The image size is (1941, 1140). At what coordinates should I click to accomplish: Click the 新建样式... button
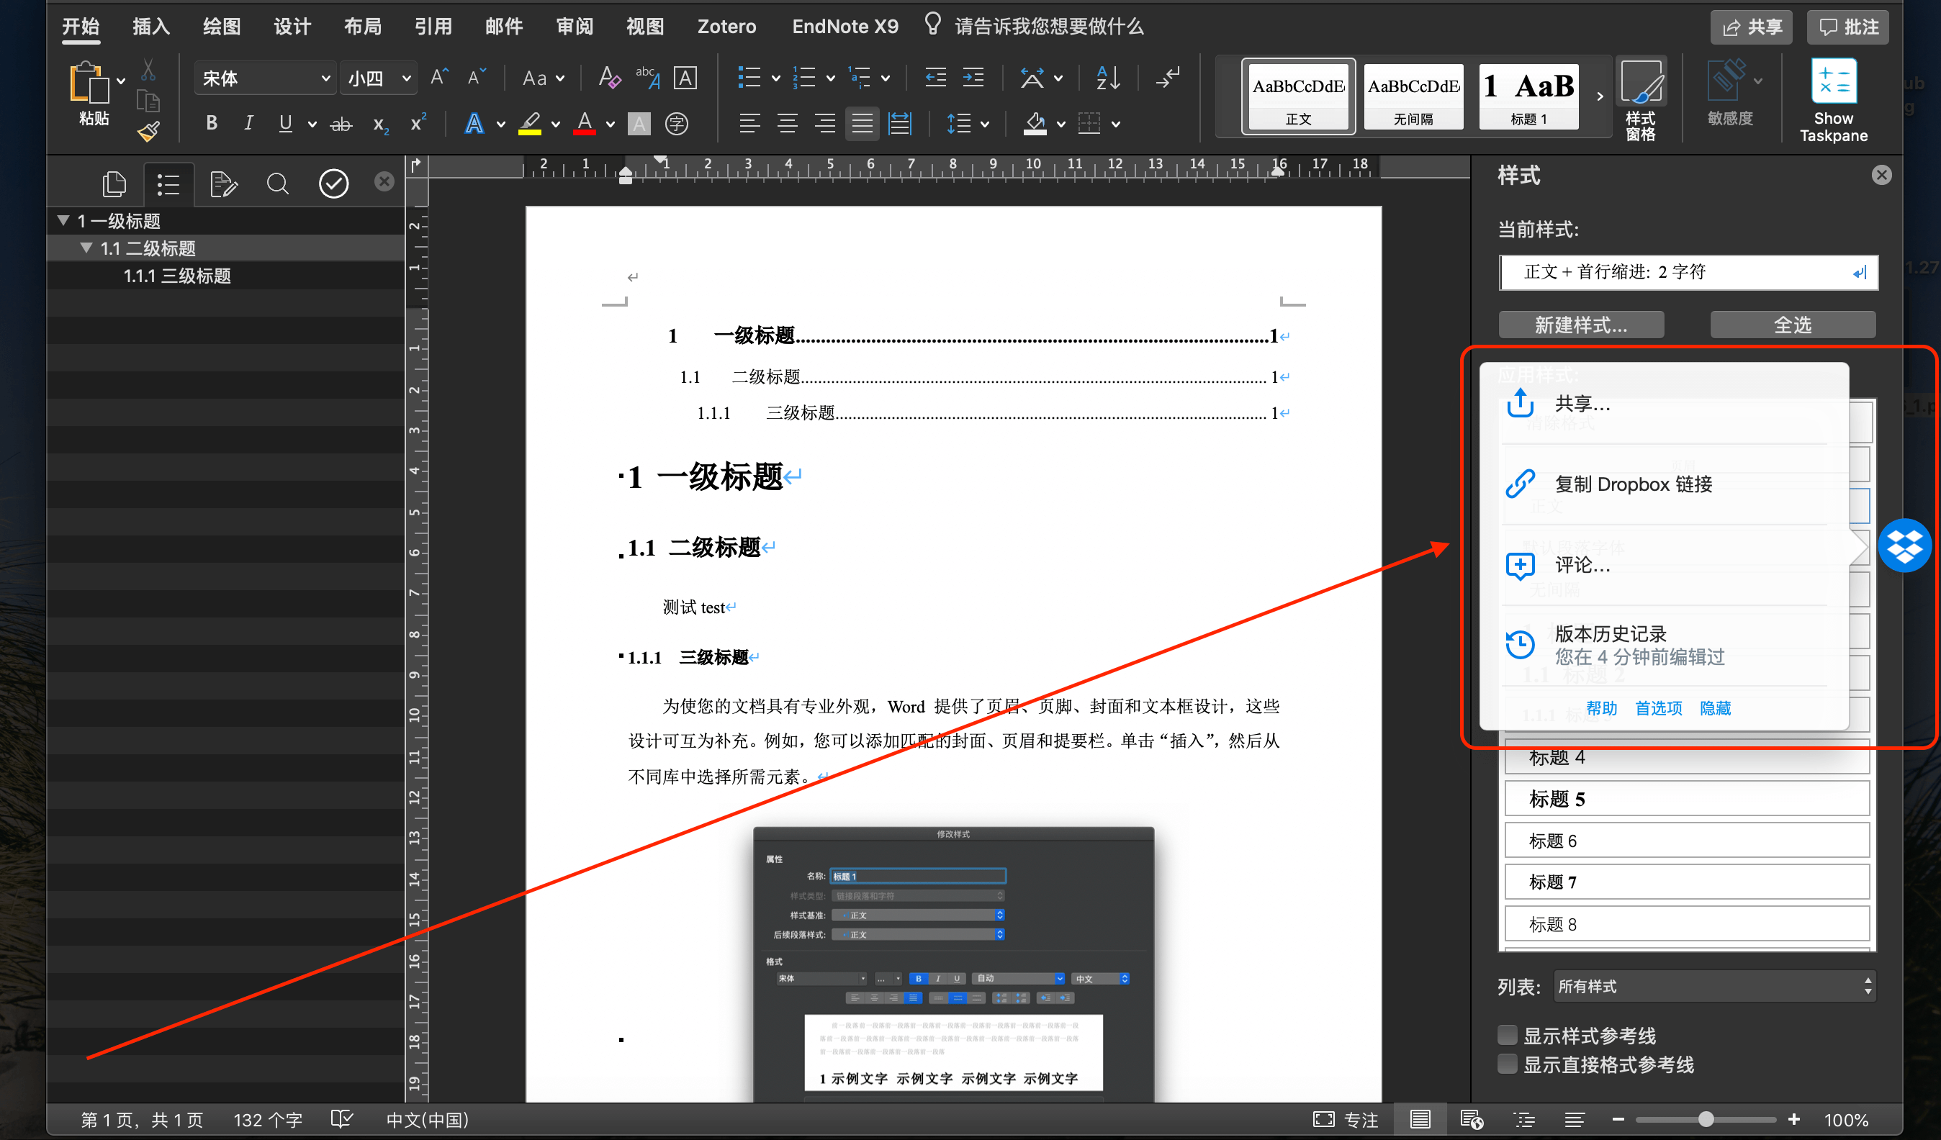click(x=1581, y=325)
